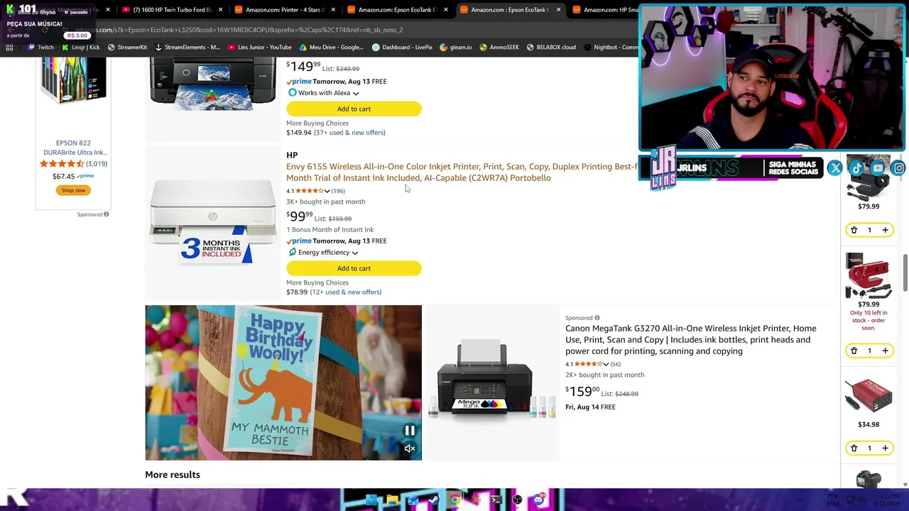Close the 1600 HP Twin Turbo Ford tab
This screenshot has height=511, width=909.
click(221, 10)
